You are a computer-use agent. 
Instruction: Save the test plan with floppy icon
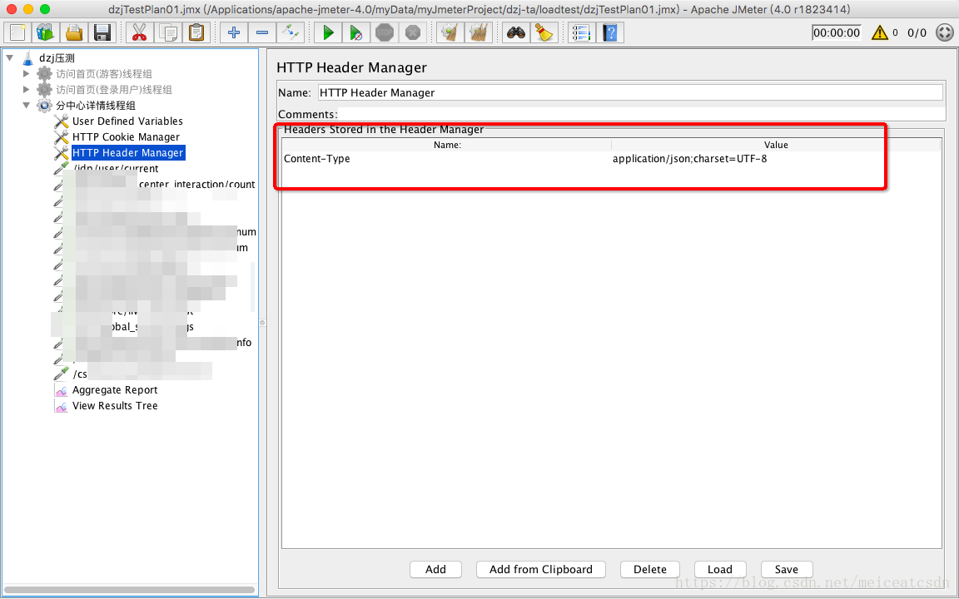[x=102, y=32]
